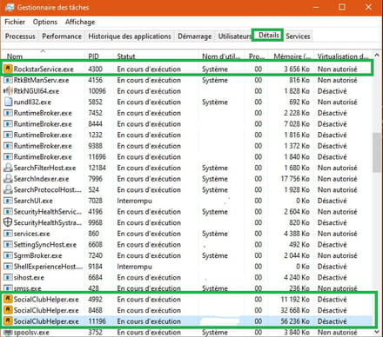Select the Détails tab
Image resolution: width=383 pixels, height=337 pixels.
point(269,35)
